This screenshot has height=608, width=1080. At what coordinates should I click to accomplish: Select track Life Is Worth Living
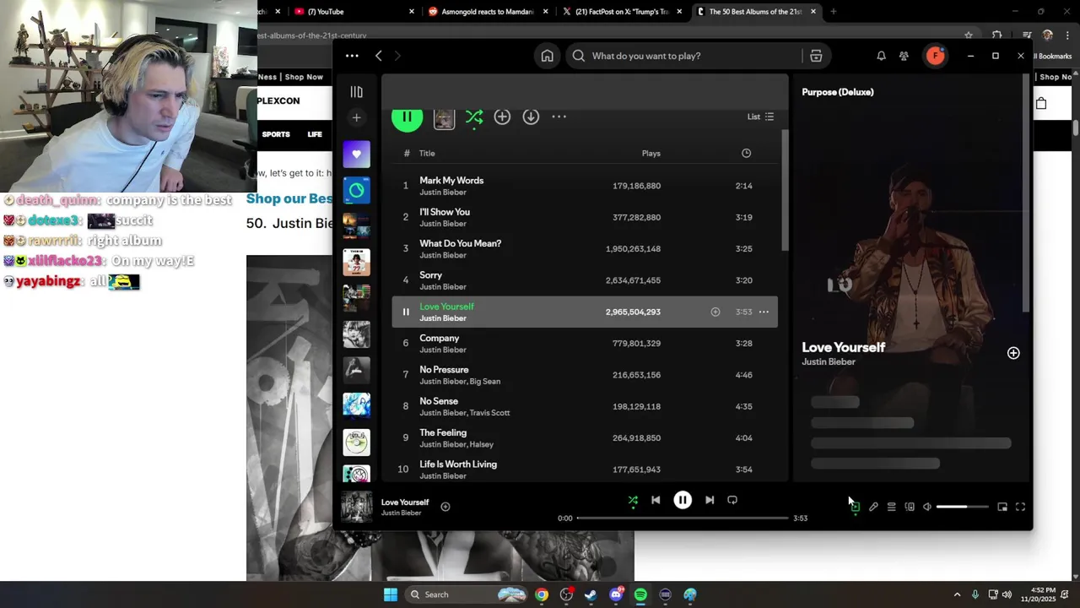tap(585, 469)
